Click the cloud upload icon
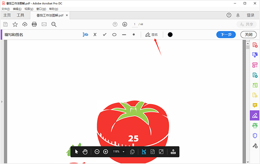The height and width of the screenshot is (164, 260). click(x=25, y=24)
